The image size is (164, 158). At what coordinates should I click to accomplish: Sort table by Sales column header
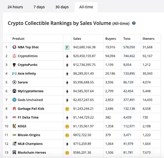(77, 39)
